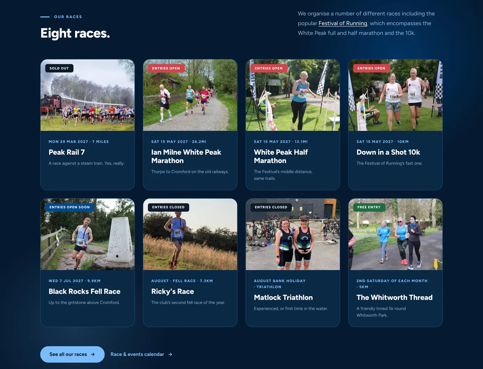Open White Peak Half Marathon title
This screenshot has height=369, width=483.
pyautogui.click(x=281, y=157)
